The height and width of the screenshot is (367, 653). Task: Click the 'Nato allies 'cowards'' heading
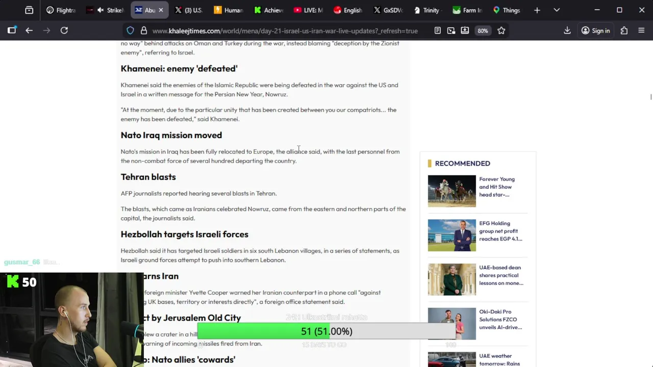pos(193,360)
